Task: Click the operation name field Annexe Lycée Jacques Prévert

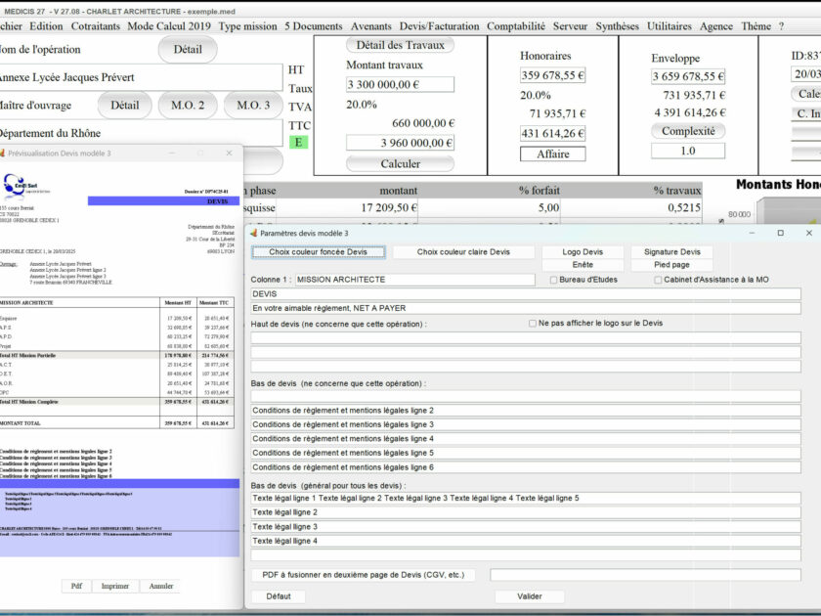Action: click(141, 77)
